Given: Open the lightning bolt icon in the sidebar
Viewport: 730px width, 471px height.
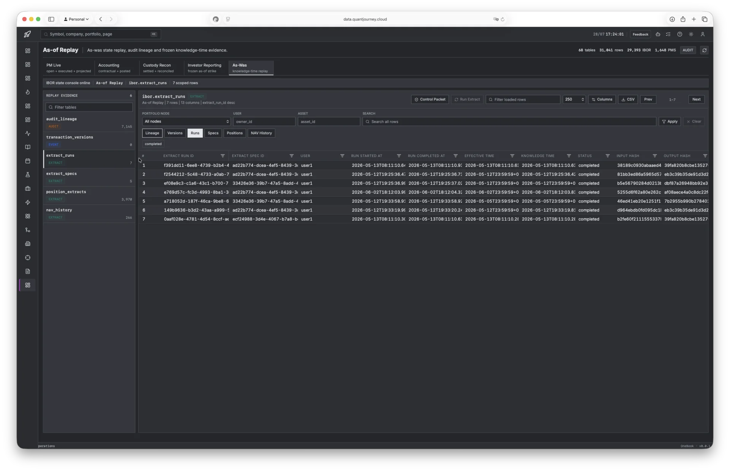Looking at the screenshot, I should coord(28,202).
